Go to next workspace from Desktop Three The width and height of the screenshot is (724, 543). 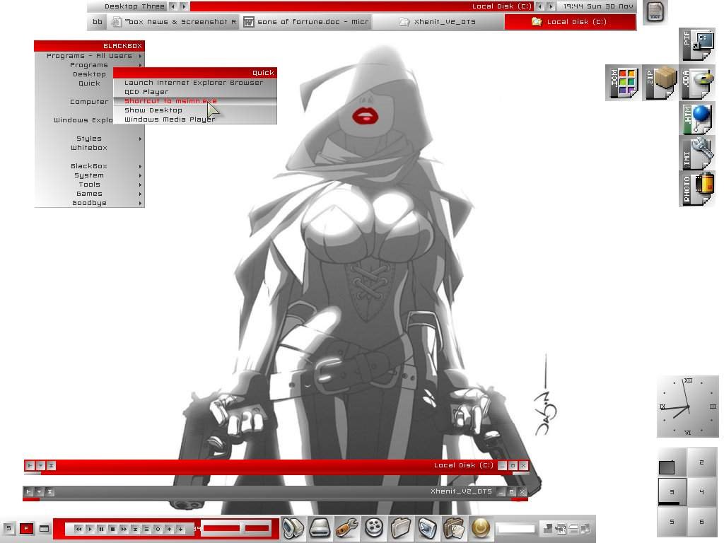[184, 6]
